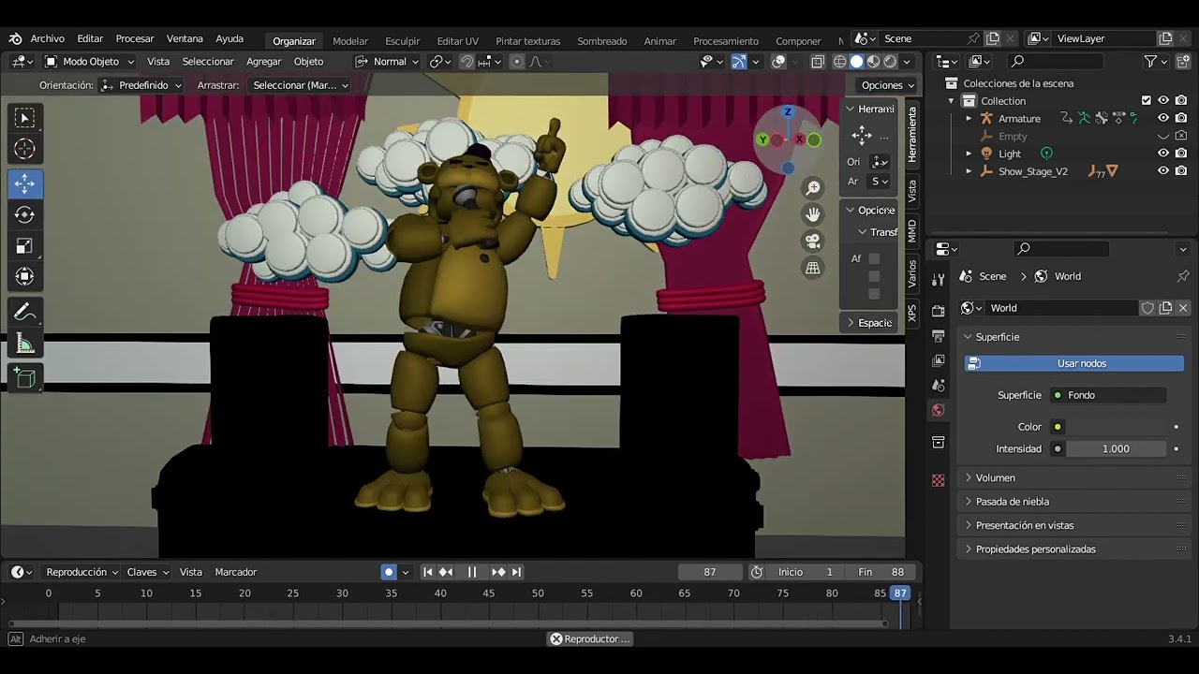Open the Opciones dropdown in viewport header
1199x674 pixels.
point(886,85)
